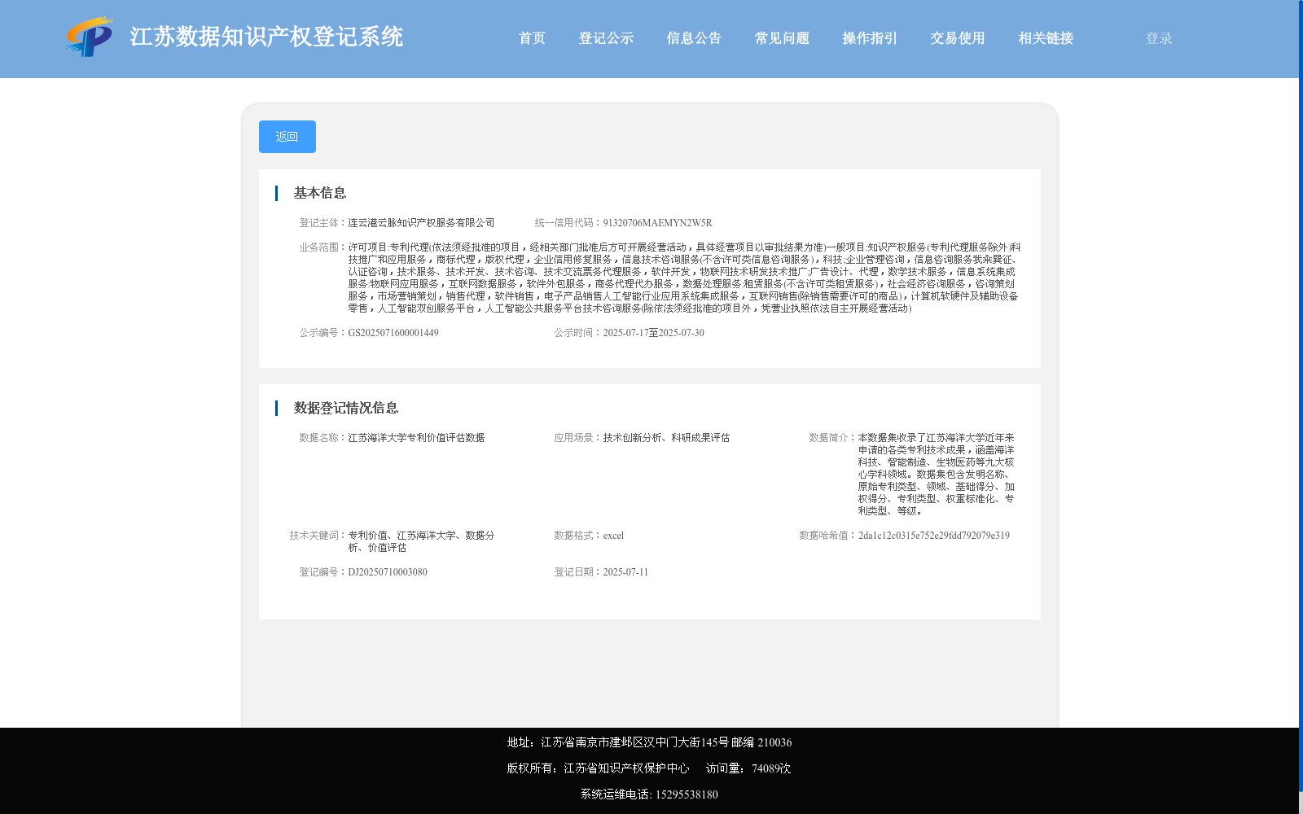1303x814 pixels.
Task: Select registration number DJ20250710003080
Action: (x=388, y=572)
